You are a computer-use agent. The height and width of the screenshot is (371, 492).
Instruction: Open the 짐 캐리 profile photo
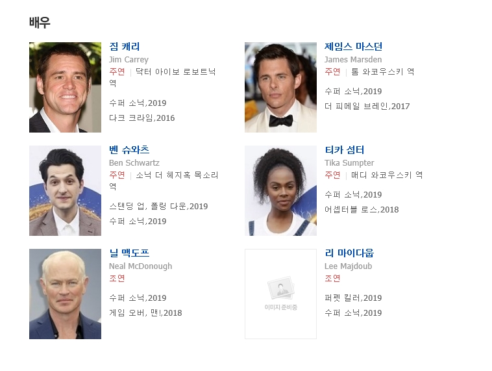[66, 87]
